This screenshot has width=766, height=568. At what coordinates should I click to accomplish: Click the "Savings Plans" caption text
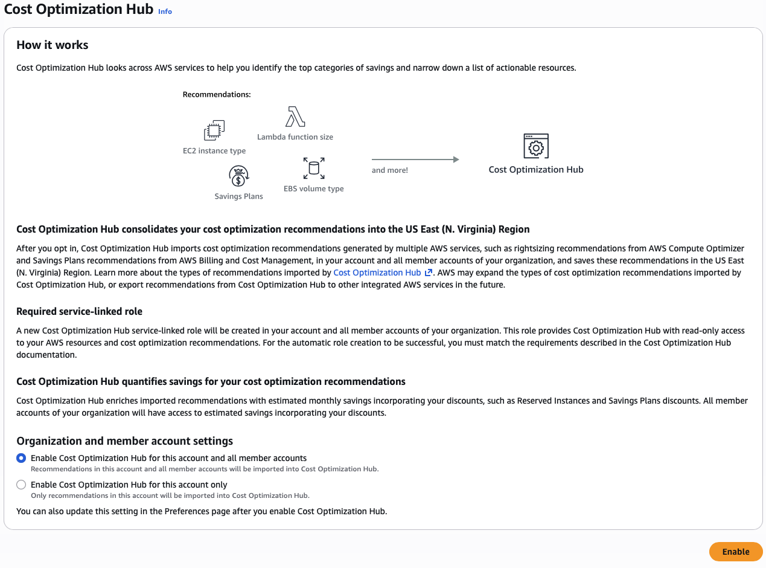pos(239,196)
